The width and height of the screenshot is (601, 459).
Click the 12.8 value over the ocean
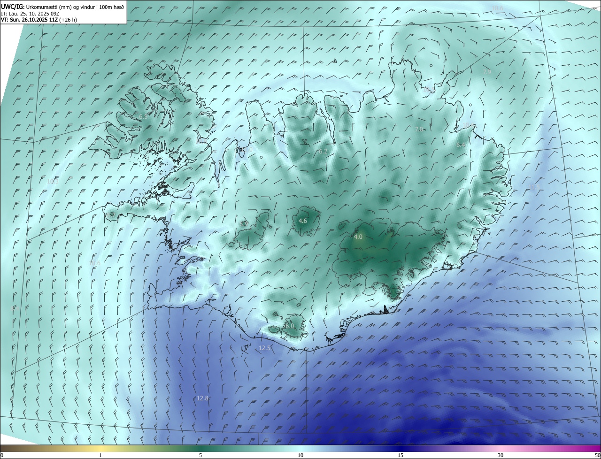[x=202, y=398]
